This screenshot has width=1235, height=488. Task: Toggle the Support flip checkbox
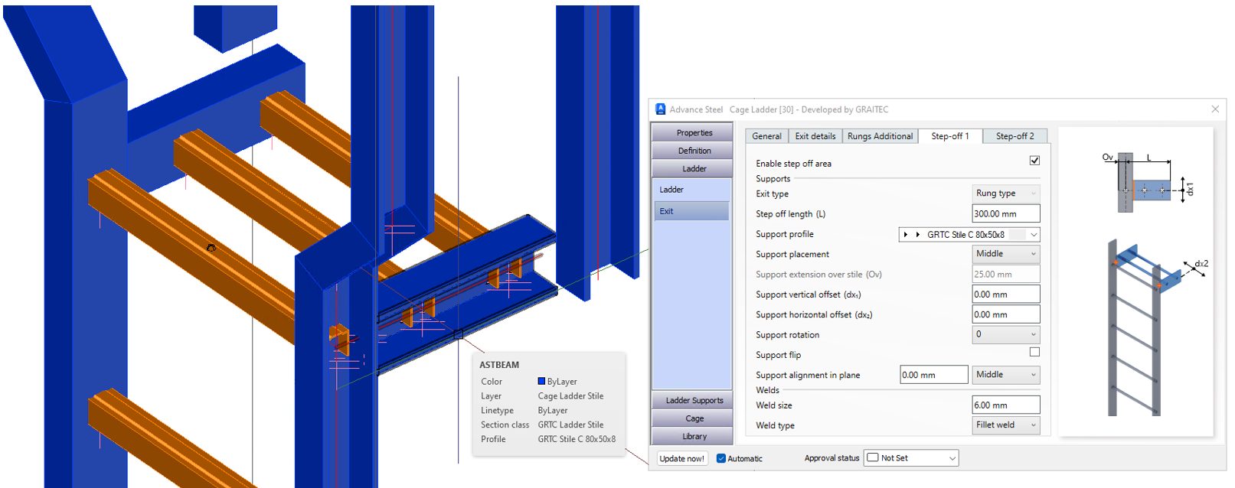(x=1034, y=352)
